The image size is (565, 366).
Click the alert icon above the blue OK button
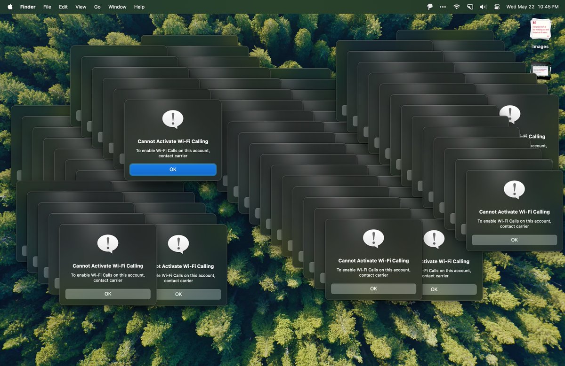tap(173, 119)
